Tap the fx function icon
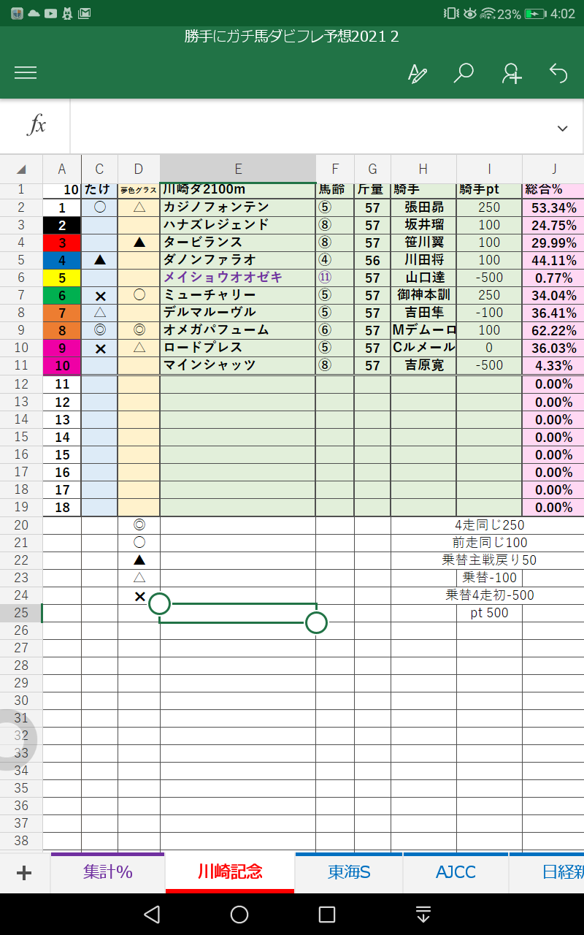The image size is (584, 935). 36,126
